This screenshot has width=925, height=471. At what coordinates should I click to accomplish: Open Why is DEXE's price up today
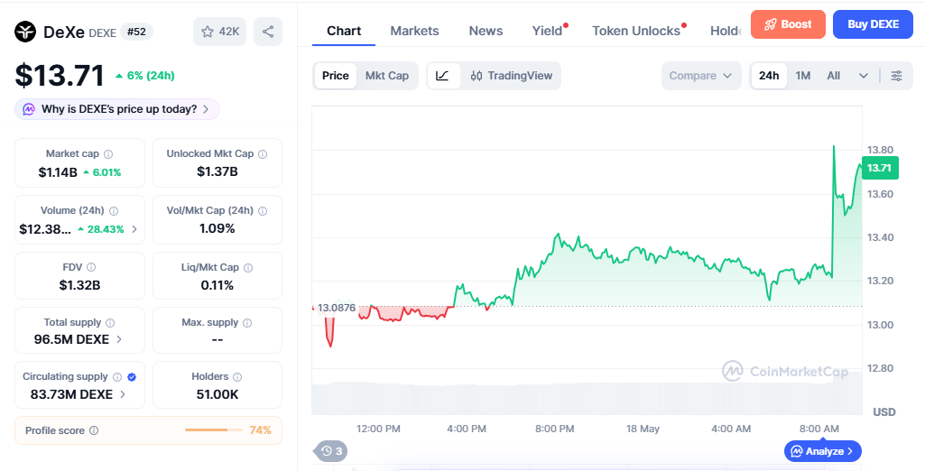[117, 109]
